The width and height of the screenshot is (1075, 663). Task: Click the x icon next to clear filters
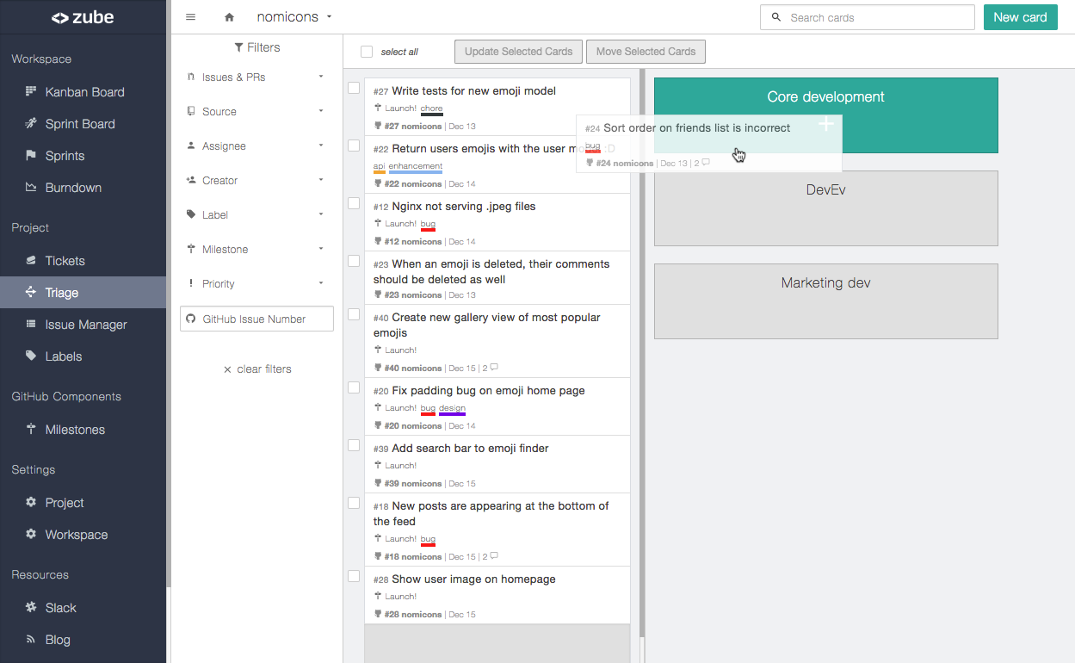[x=227, y=369]
